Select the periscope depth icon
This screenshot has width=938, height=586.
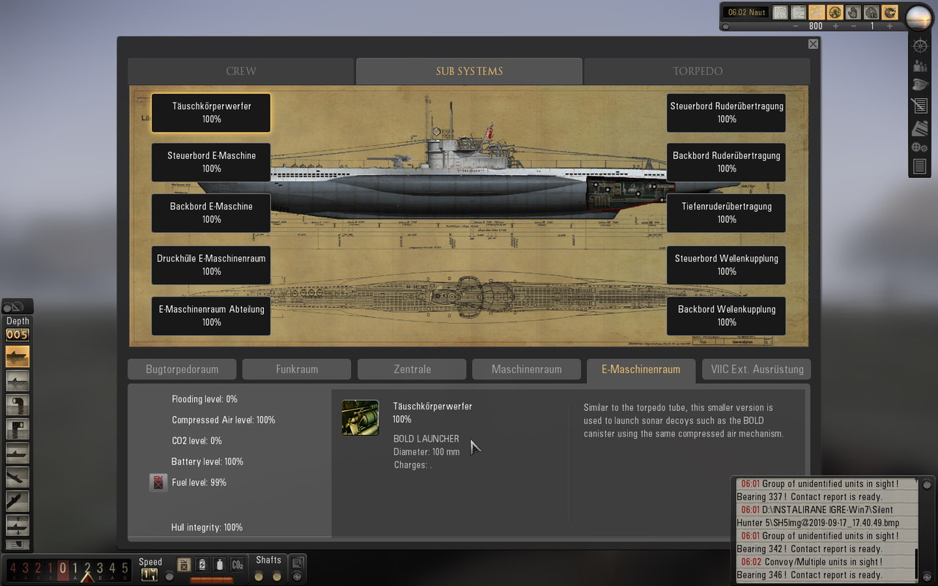click(18, 429)
